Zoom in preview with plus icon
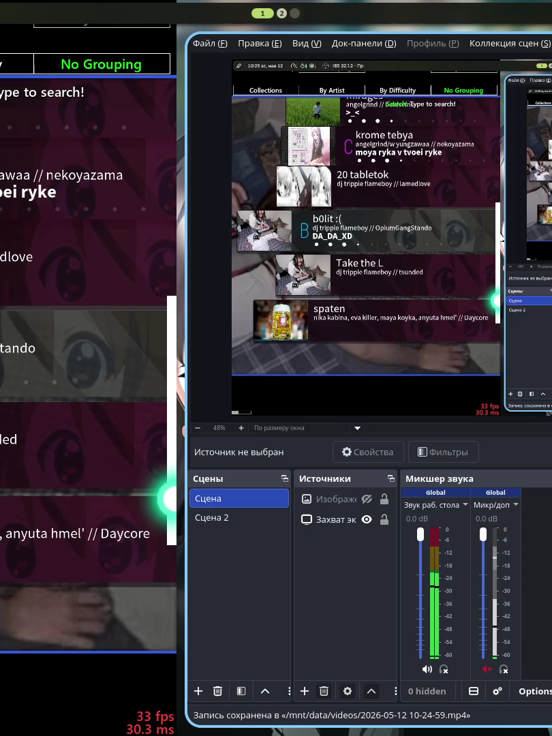The width and height of the screenshot is (552, 736). tap(241, 427)
